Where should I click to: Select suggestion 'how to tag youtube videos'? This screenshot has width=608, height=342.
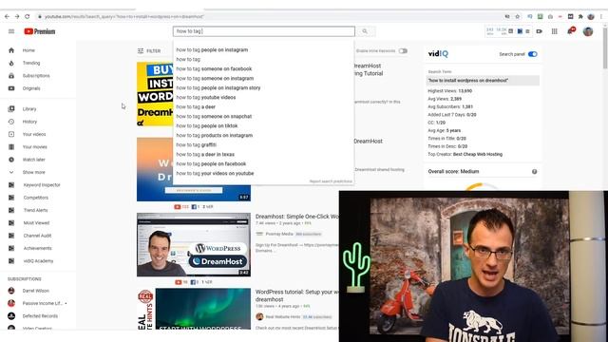pos(264,97)
